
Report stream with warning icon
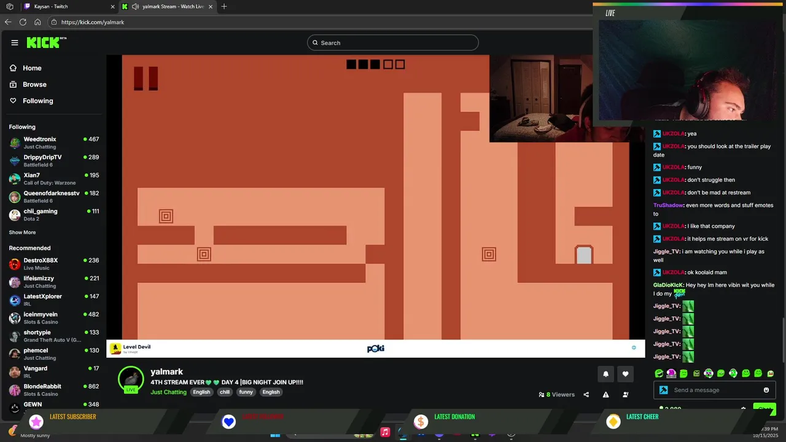(605, 395)
